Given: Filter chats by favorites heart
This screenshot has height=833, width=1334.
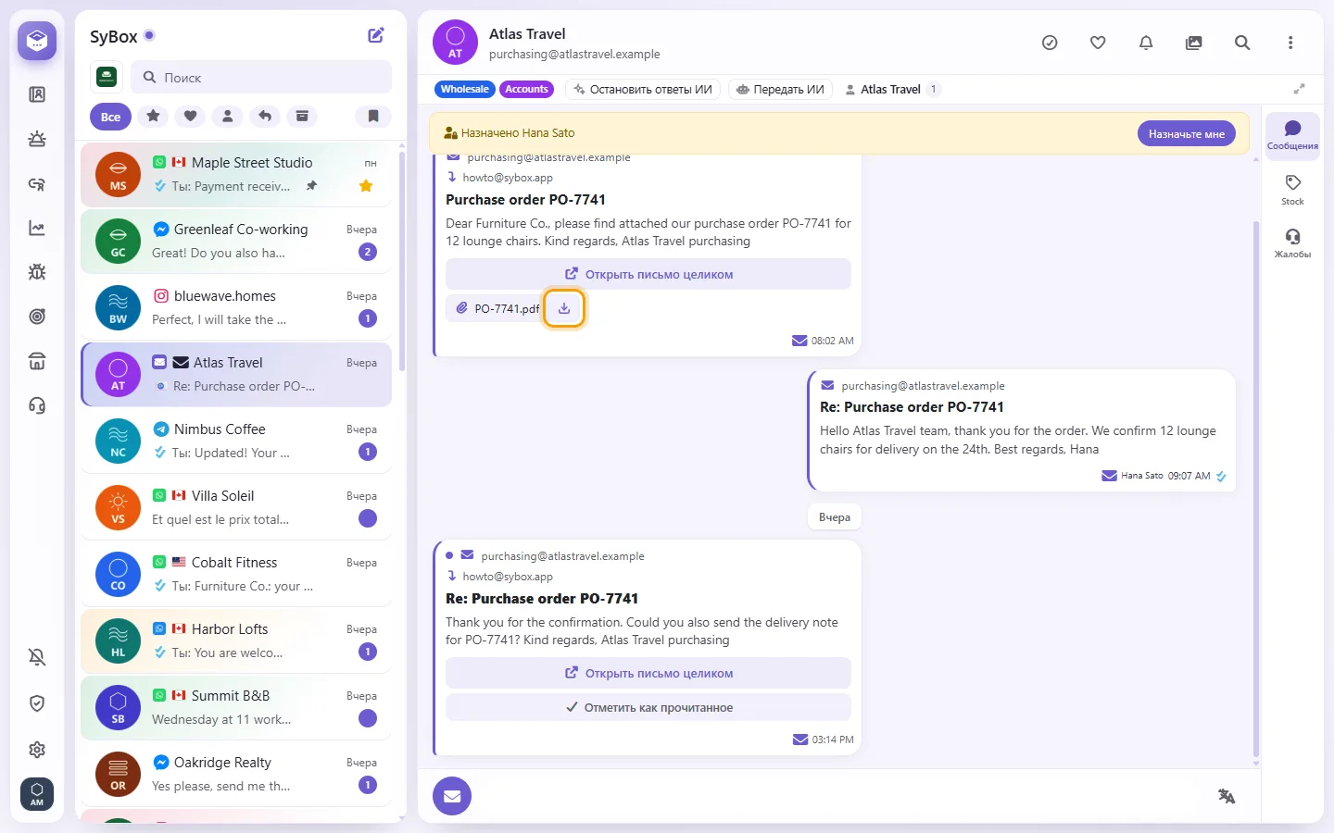Looking at the screenshot, I should click(x=190, y=116).
